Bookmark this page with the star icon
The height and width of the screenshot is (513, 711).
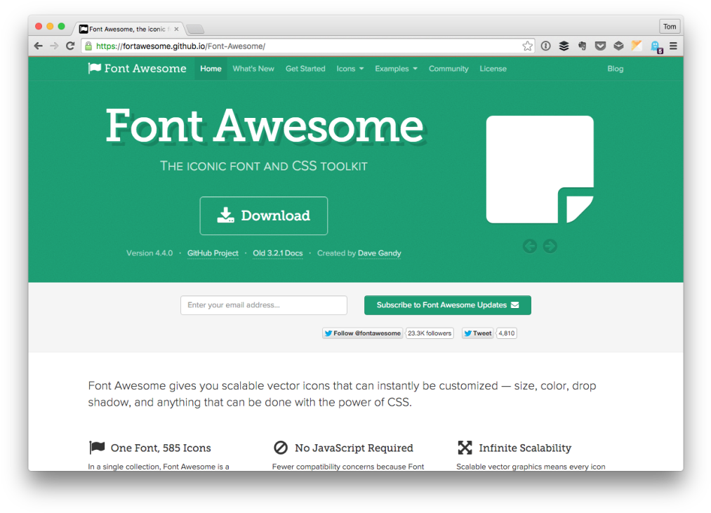tap(527, 46)
